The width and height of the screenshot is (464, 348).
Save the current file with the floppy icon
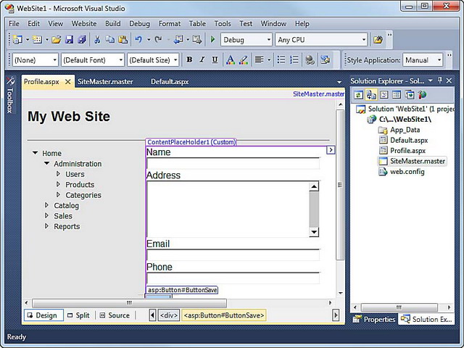70,39
